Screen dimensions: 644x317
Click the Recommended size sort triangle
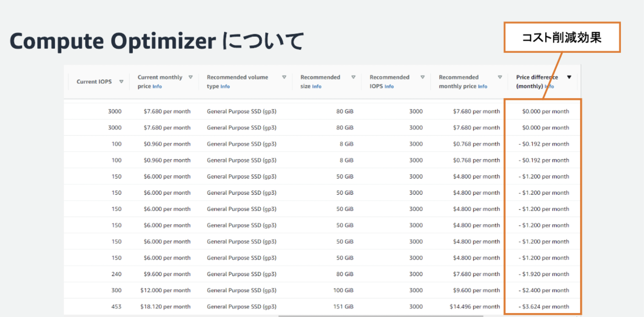coord(353,77)
